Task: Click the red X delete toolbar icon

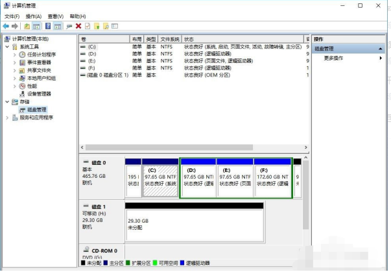Action: pos(78,26)
